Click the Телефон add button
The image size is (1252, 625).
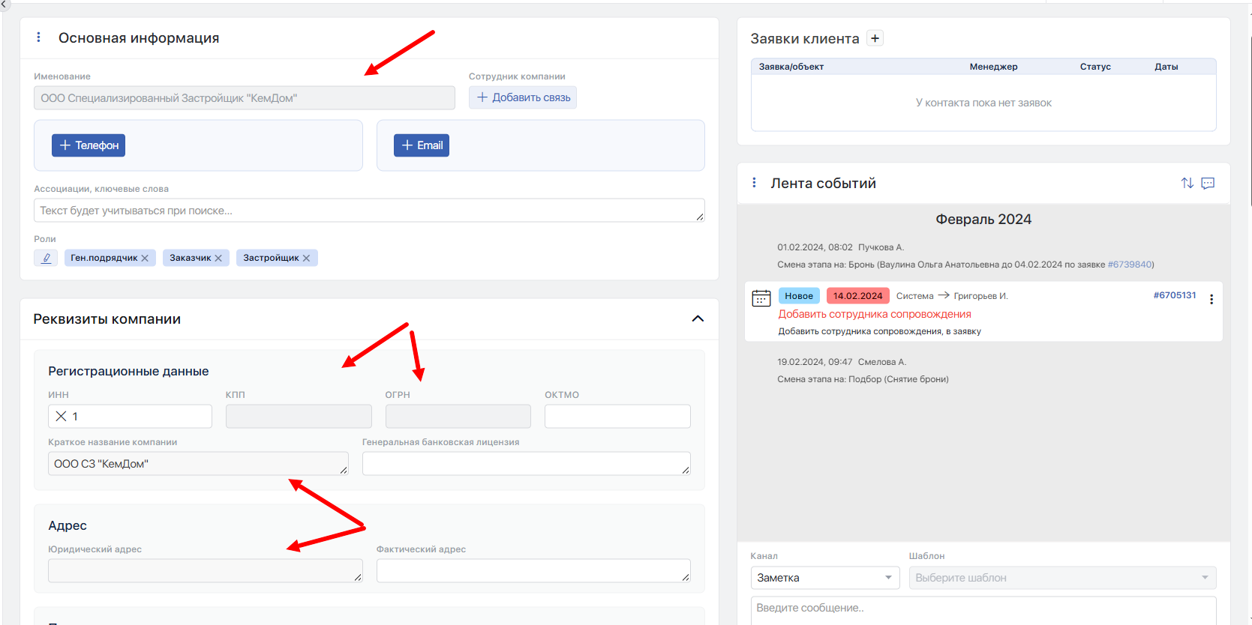pyautogui.click(x=89, y=145)
